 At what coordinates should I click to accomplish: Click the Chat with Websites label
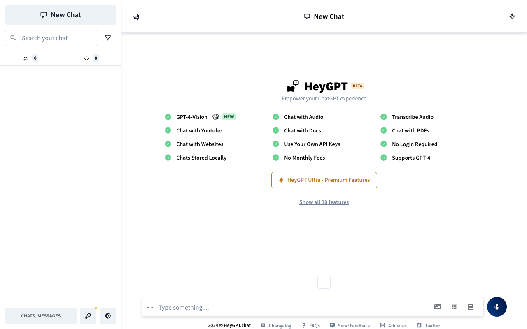200,144
